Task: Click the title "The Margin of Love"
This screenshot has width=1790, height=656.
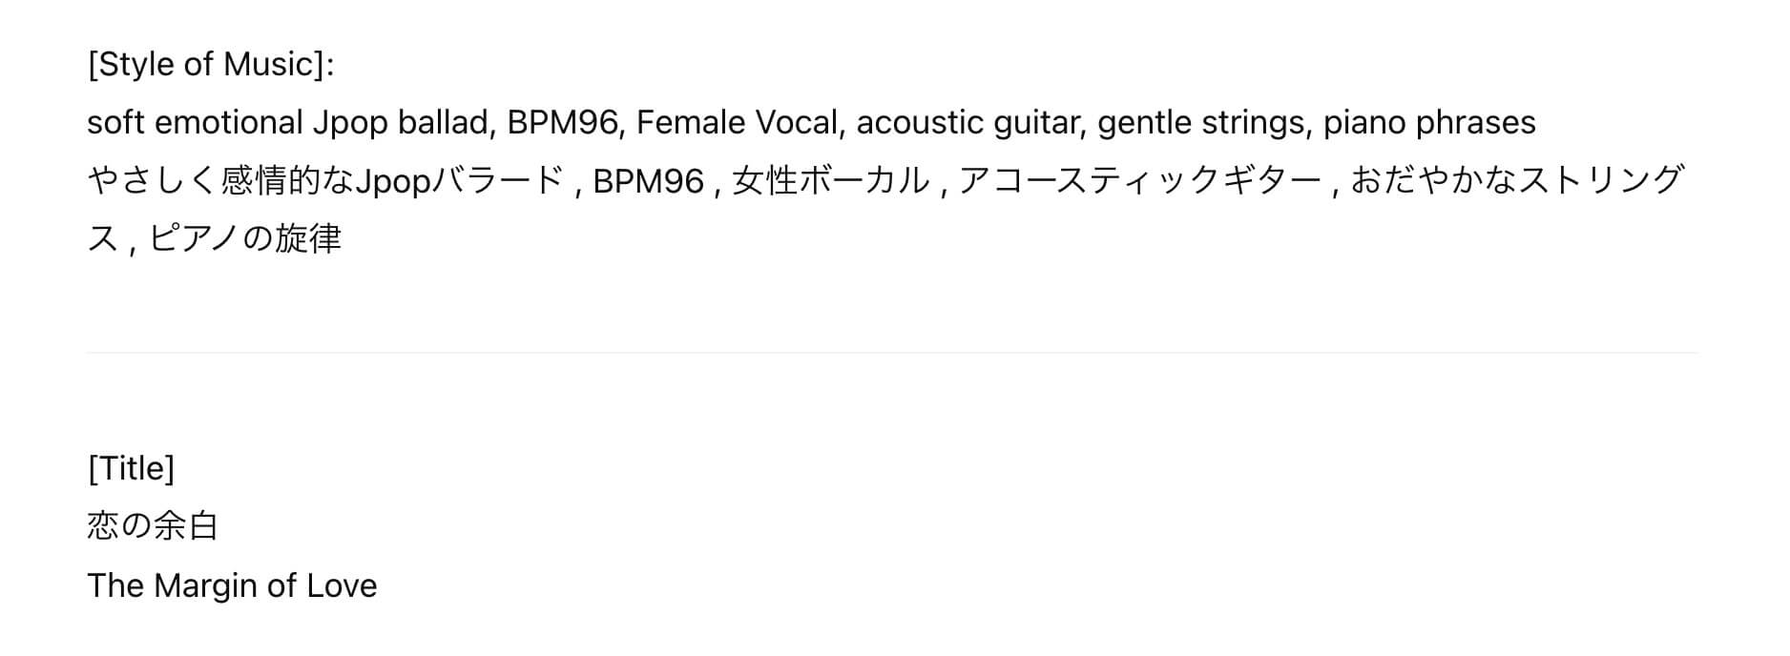Action: pos(232,585)
